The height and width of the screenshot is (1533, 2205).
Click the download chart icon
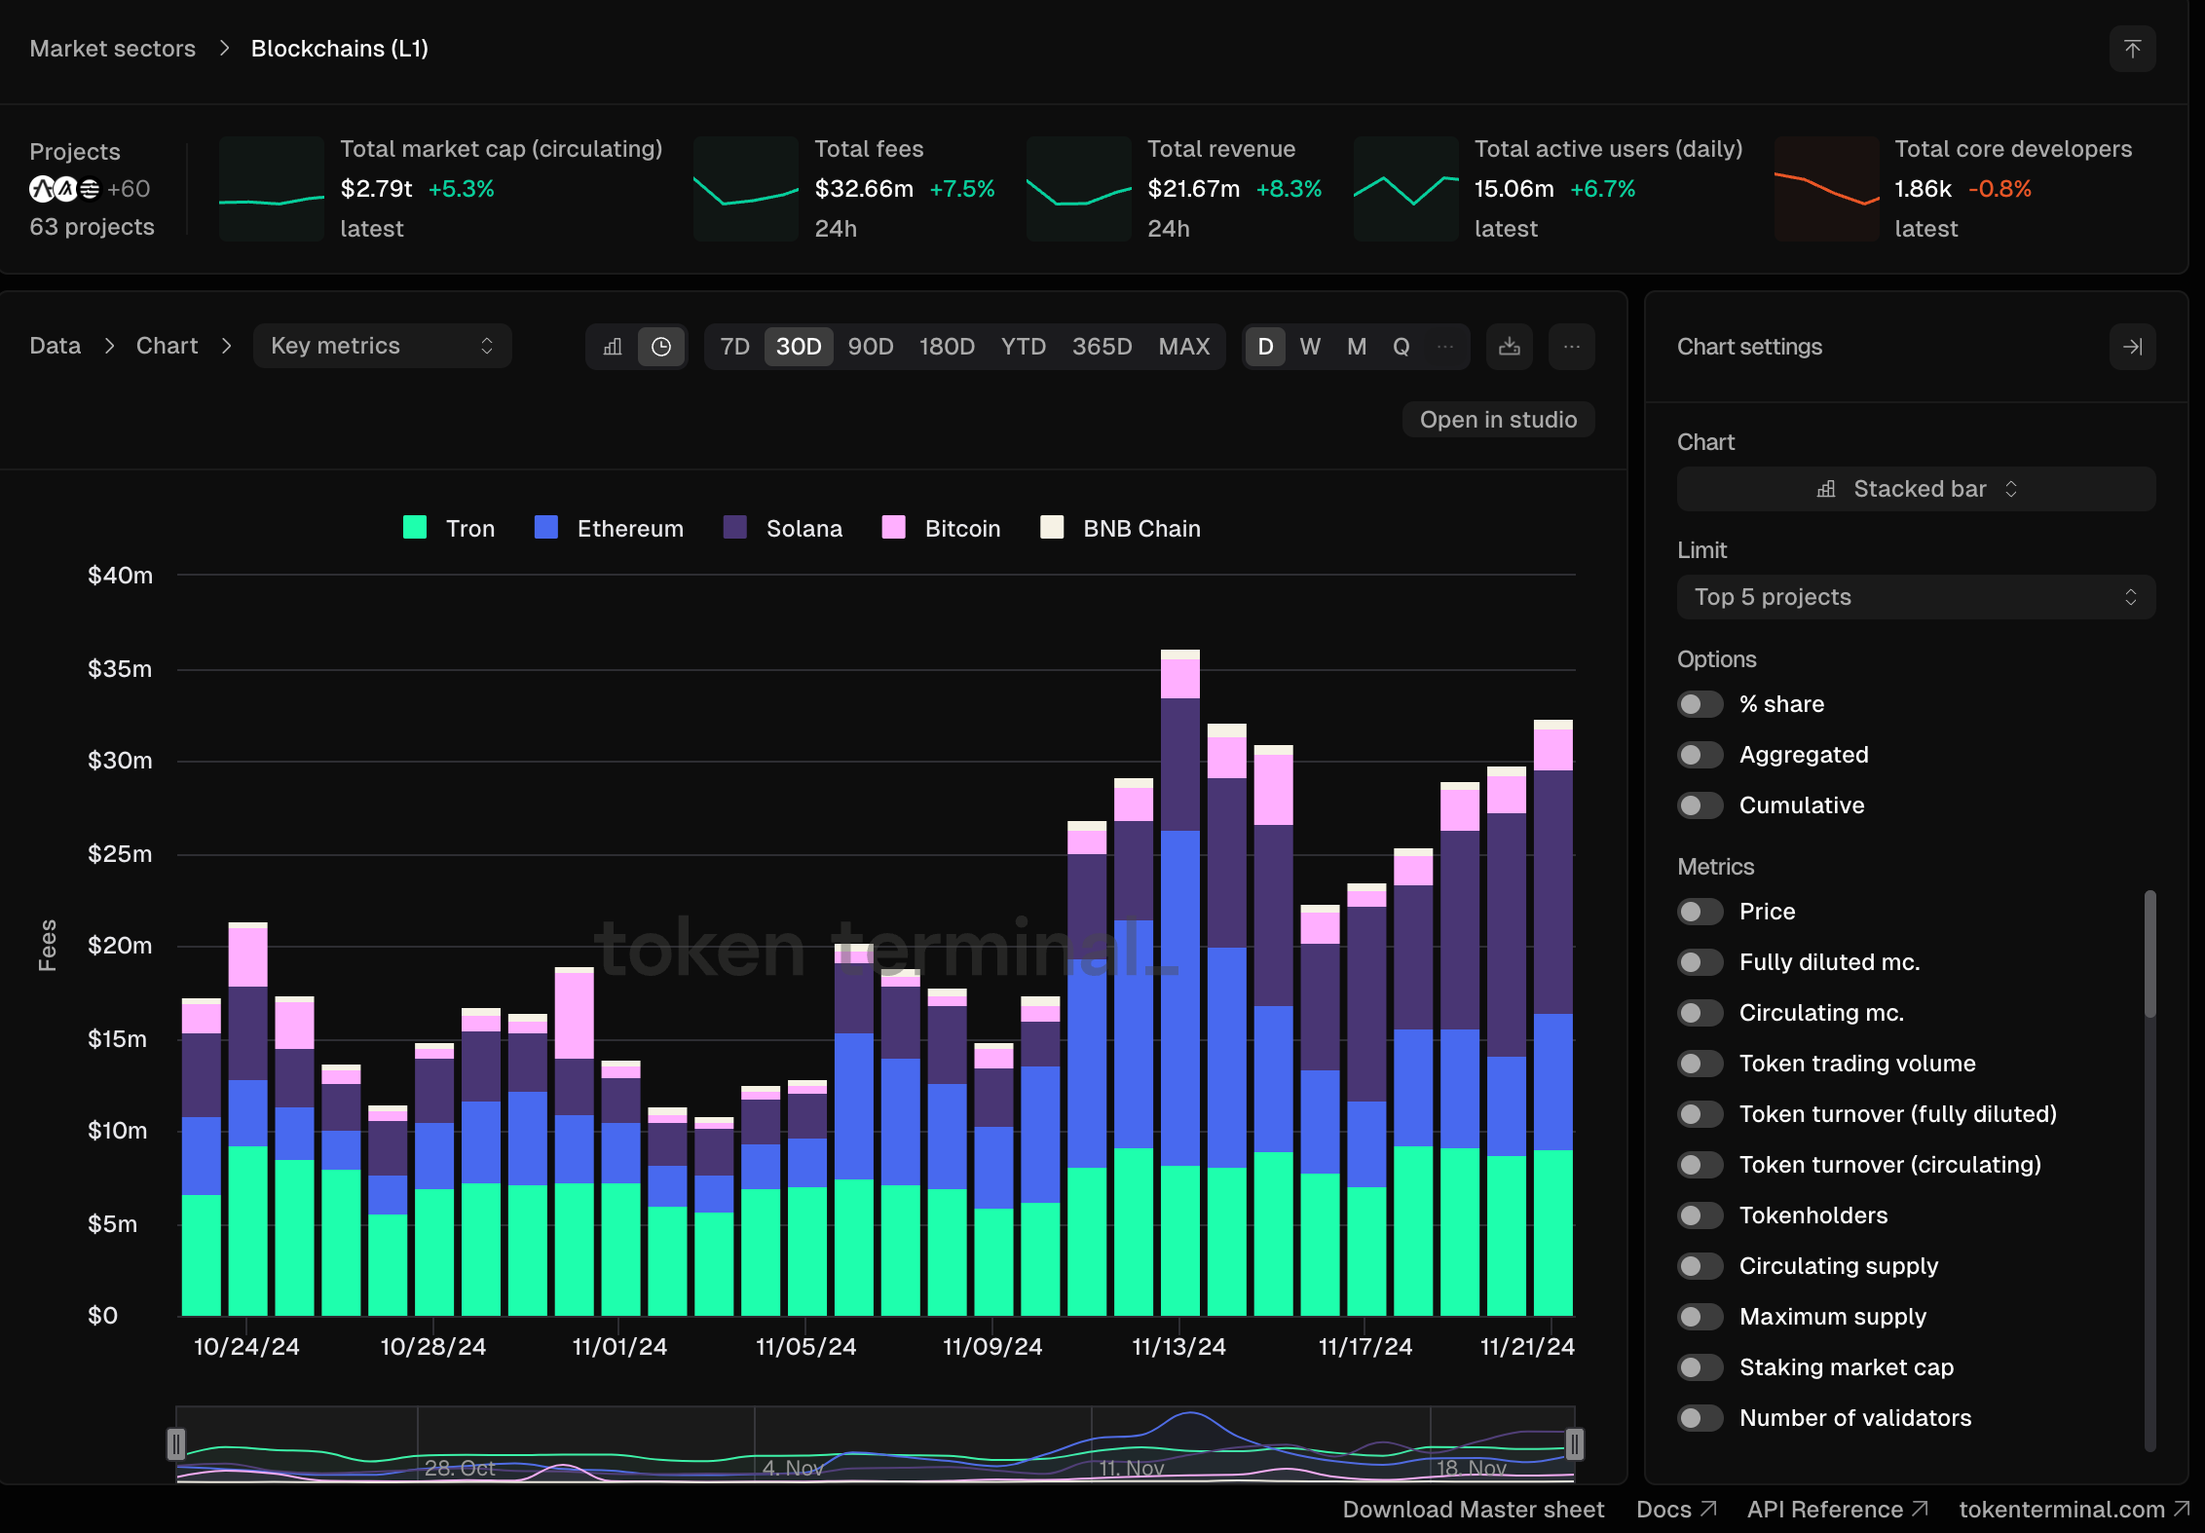(x=1509, y=347)
